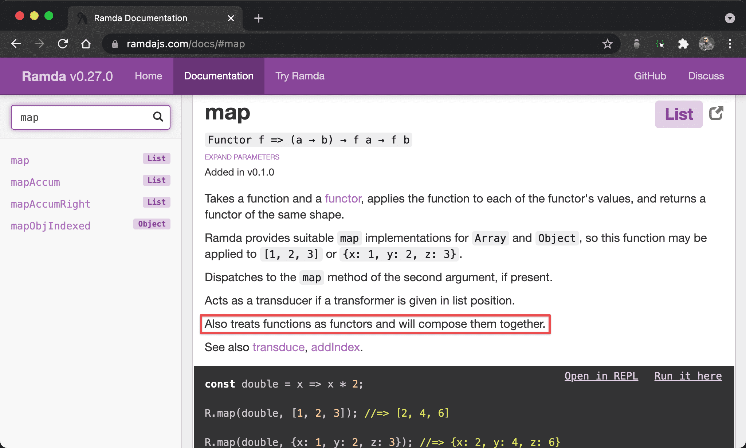
Task: Click Run it here
Action: coord(688,376)
